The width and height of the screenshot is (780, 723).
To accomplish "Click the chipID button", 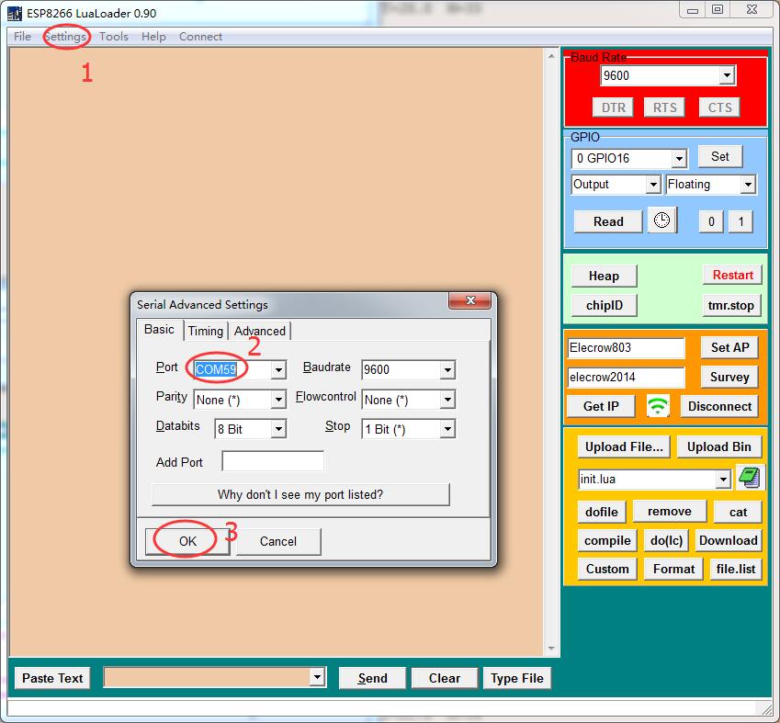I will pos(604,305).
